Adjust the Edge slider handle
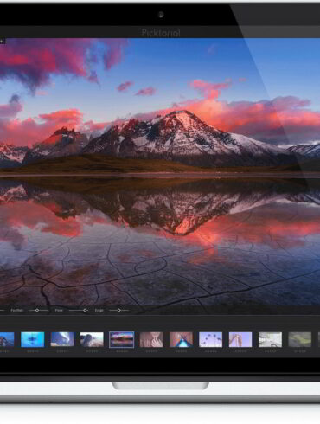This screenshot has height=424, width=320. click(118, 310)
